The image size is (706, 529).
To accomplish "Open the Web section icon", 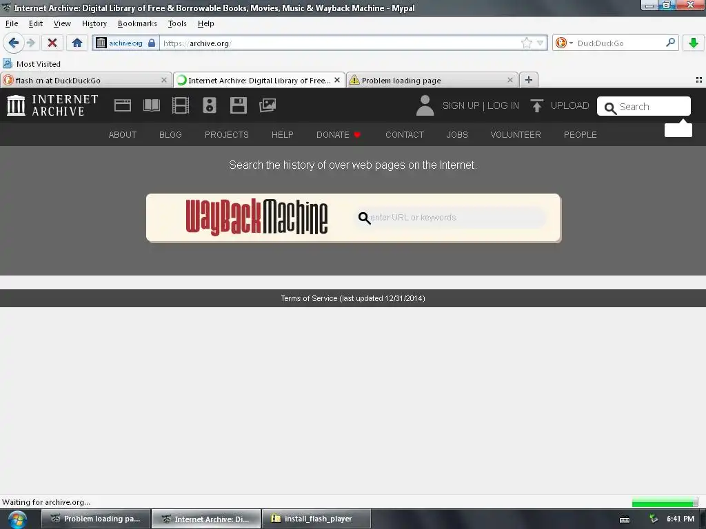I will [x=123, y=105].
